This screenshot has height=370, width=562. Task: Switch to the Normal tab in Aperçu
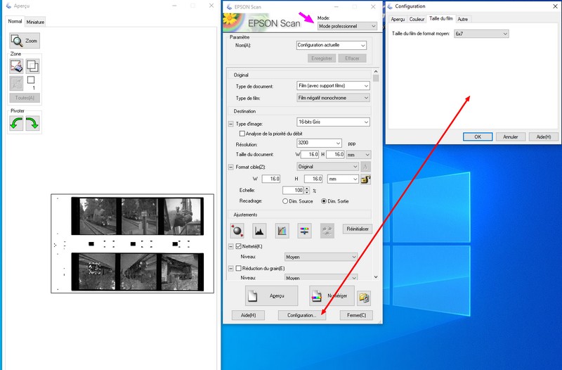point(15,22)
